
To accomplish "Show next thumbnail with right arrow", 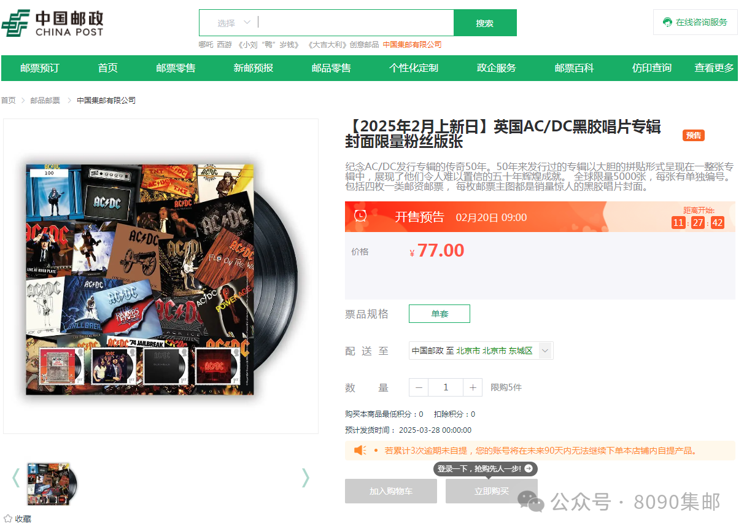I will click(x=305, y=478).
